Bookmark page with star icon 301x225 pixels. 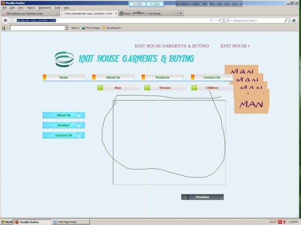tap(211, 20)
